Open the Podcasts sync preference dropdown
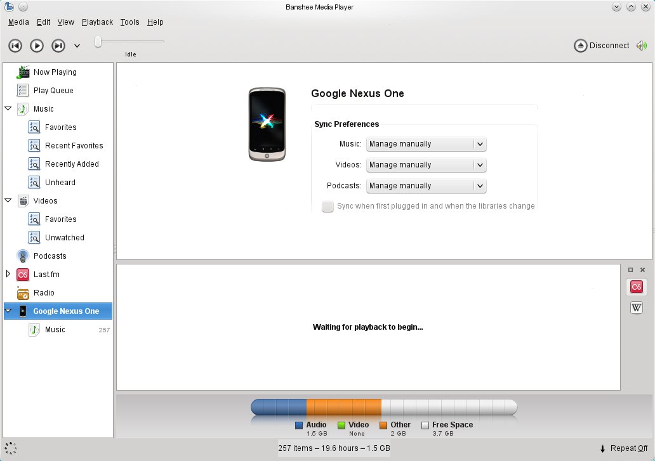 click(x=426, y=186)
